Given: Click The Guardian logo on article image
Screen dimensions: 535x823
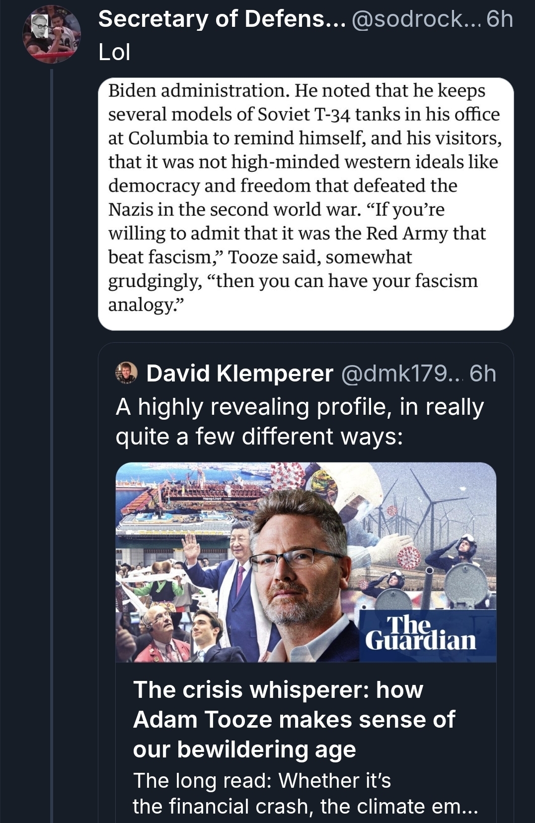Looking at the screenshot, I should [x=421, y=634].
